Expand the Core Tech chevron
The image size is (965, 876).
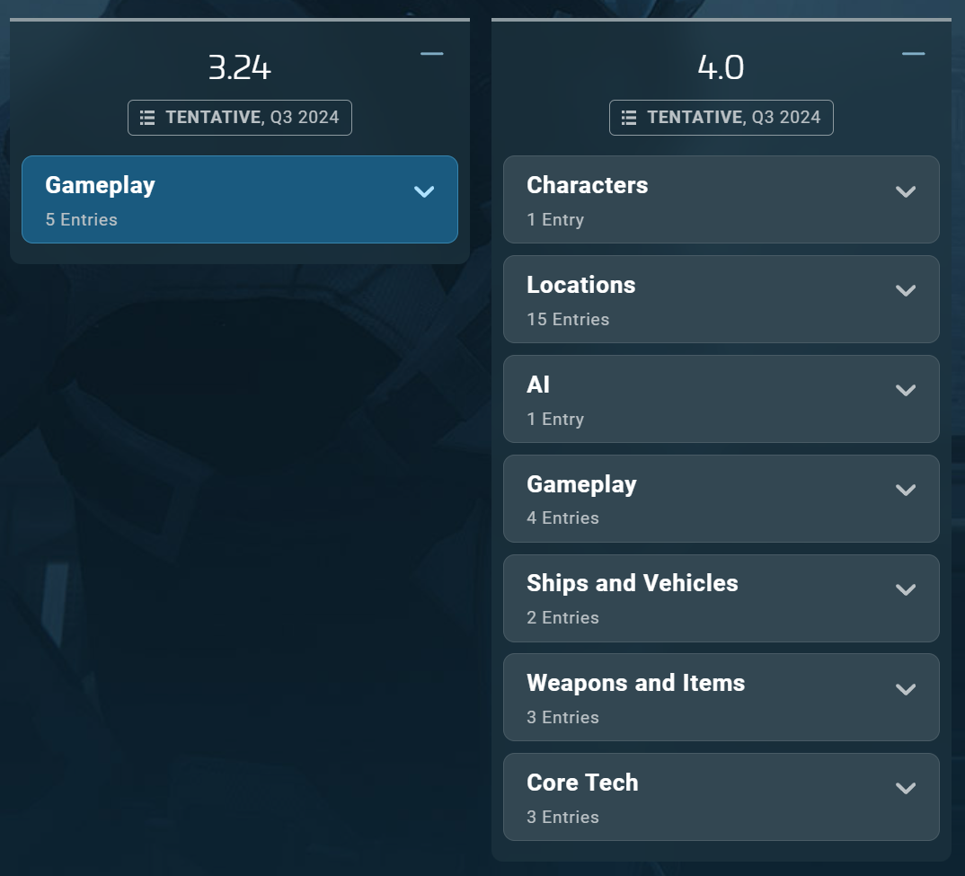coord(906,789)
